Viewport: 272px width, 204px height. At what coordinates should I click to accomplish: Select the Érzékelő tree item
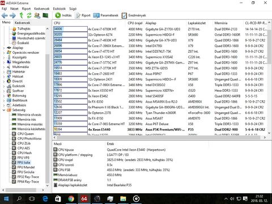pos(23,43)
